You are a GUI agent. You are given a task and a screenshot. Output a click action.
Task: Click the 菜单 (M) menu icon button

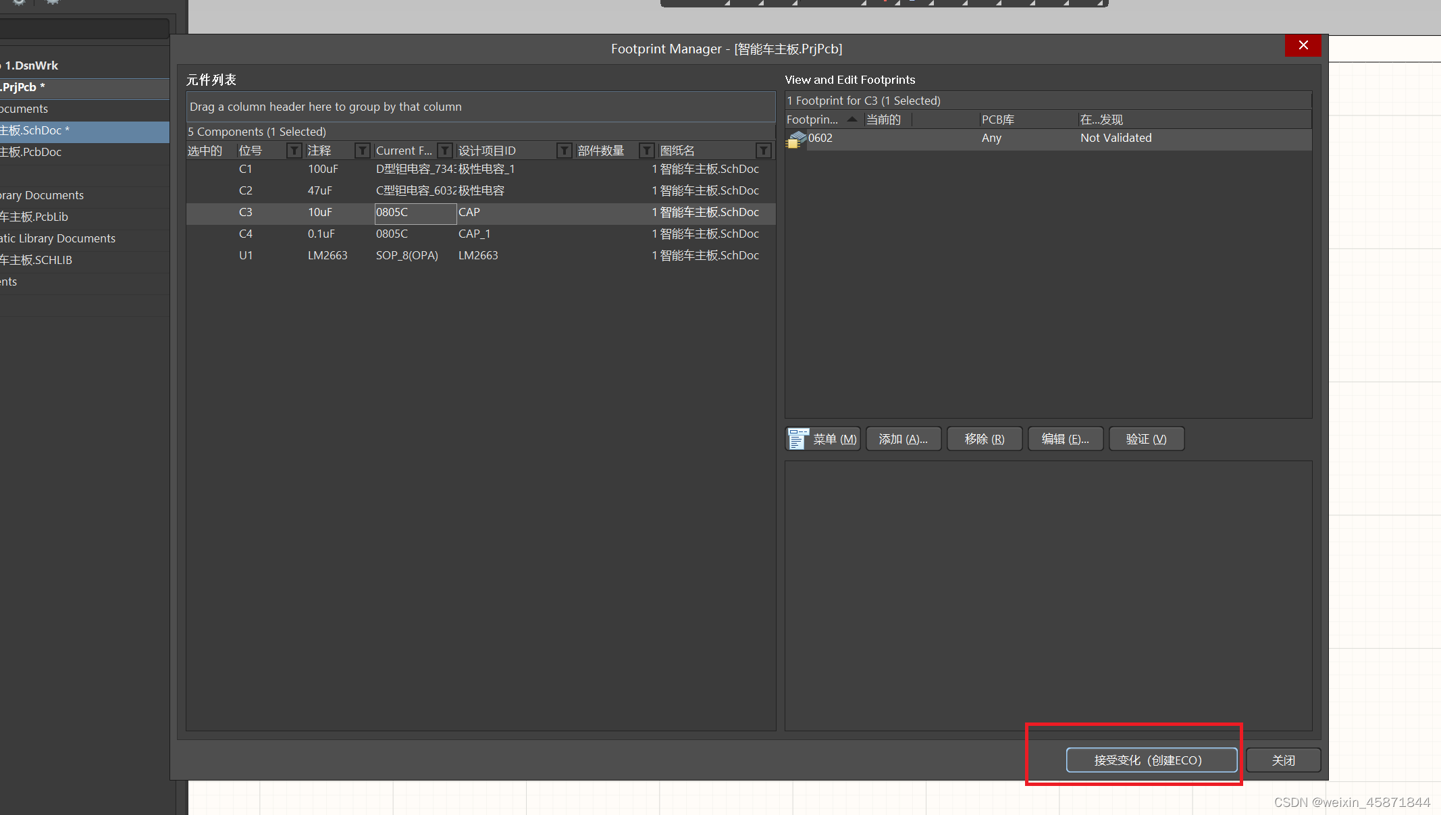tap(823, 439)
